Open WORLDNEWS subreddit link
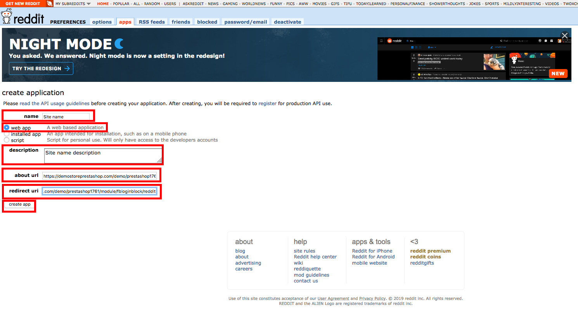The image size is (578, 317). point(254,3)
